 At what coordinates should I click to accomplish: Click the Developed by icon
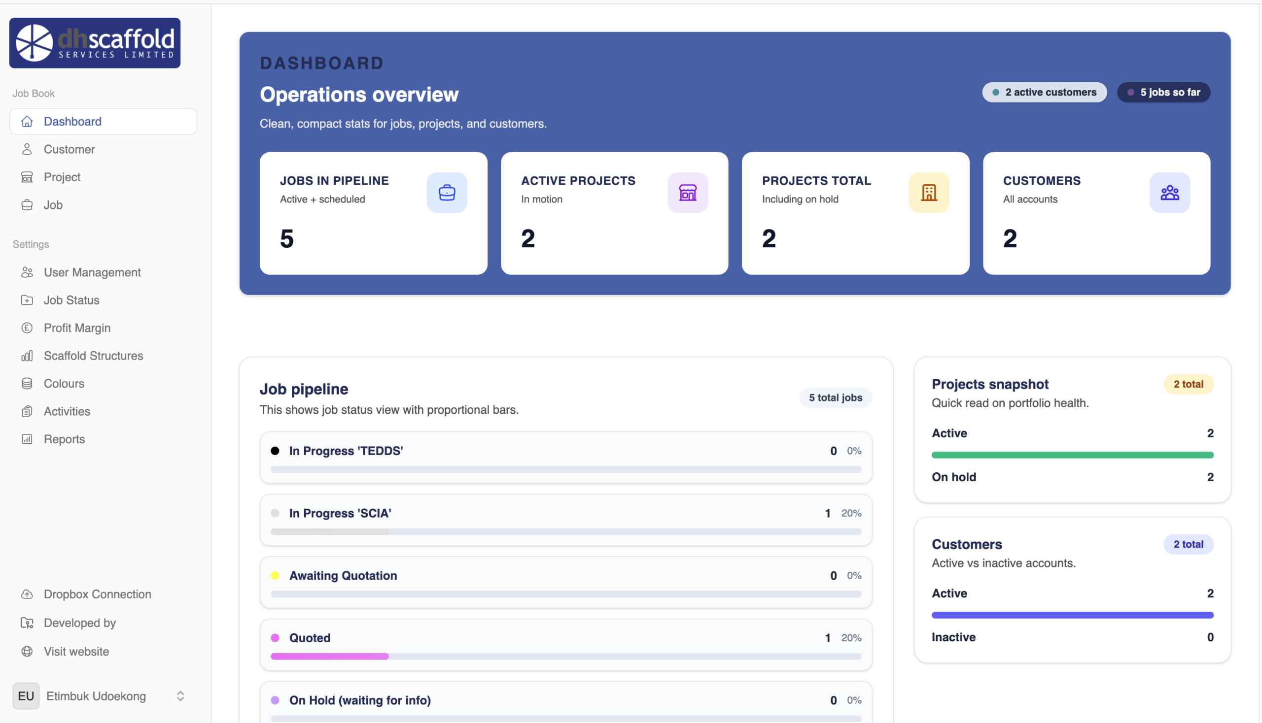27,623
